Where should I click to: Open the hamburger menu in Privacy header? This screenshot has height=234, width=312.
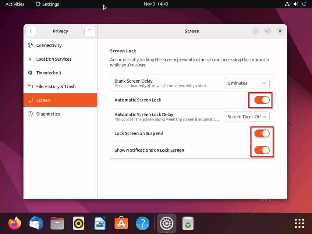tap(90, 31)
